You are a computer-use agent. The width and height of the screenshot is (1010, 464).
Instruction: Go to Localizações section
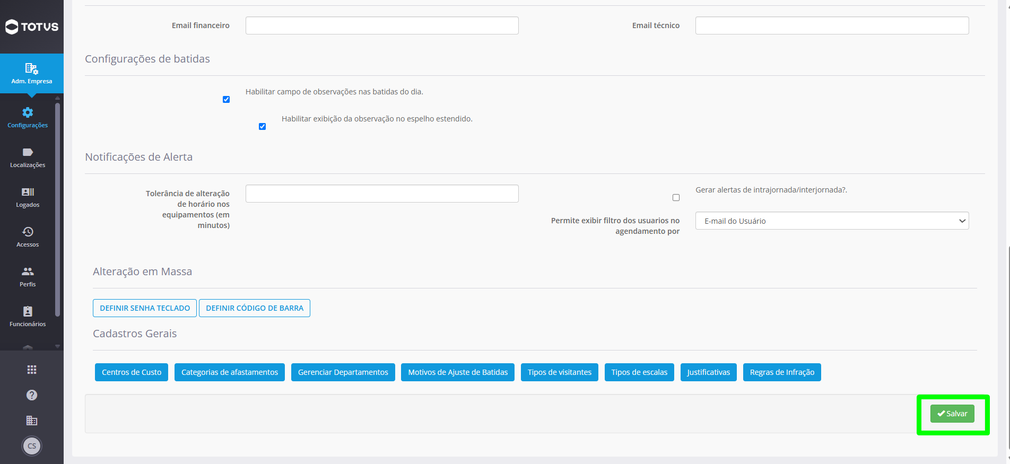click(x=28, y=157)
